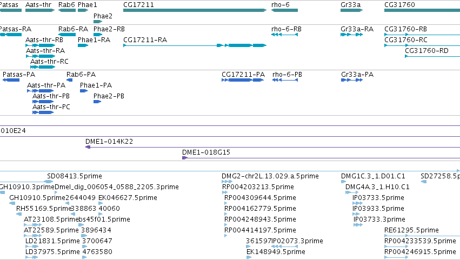Click the LD37975.5prime EST label
This screenshot has width=460, height=260.
click(x=52, y=252)
